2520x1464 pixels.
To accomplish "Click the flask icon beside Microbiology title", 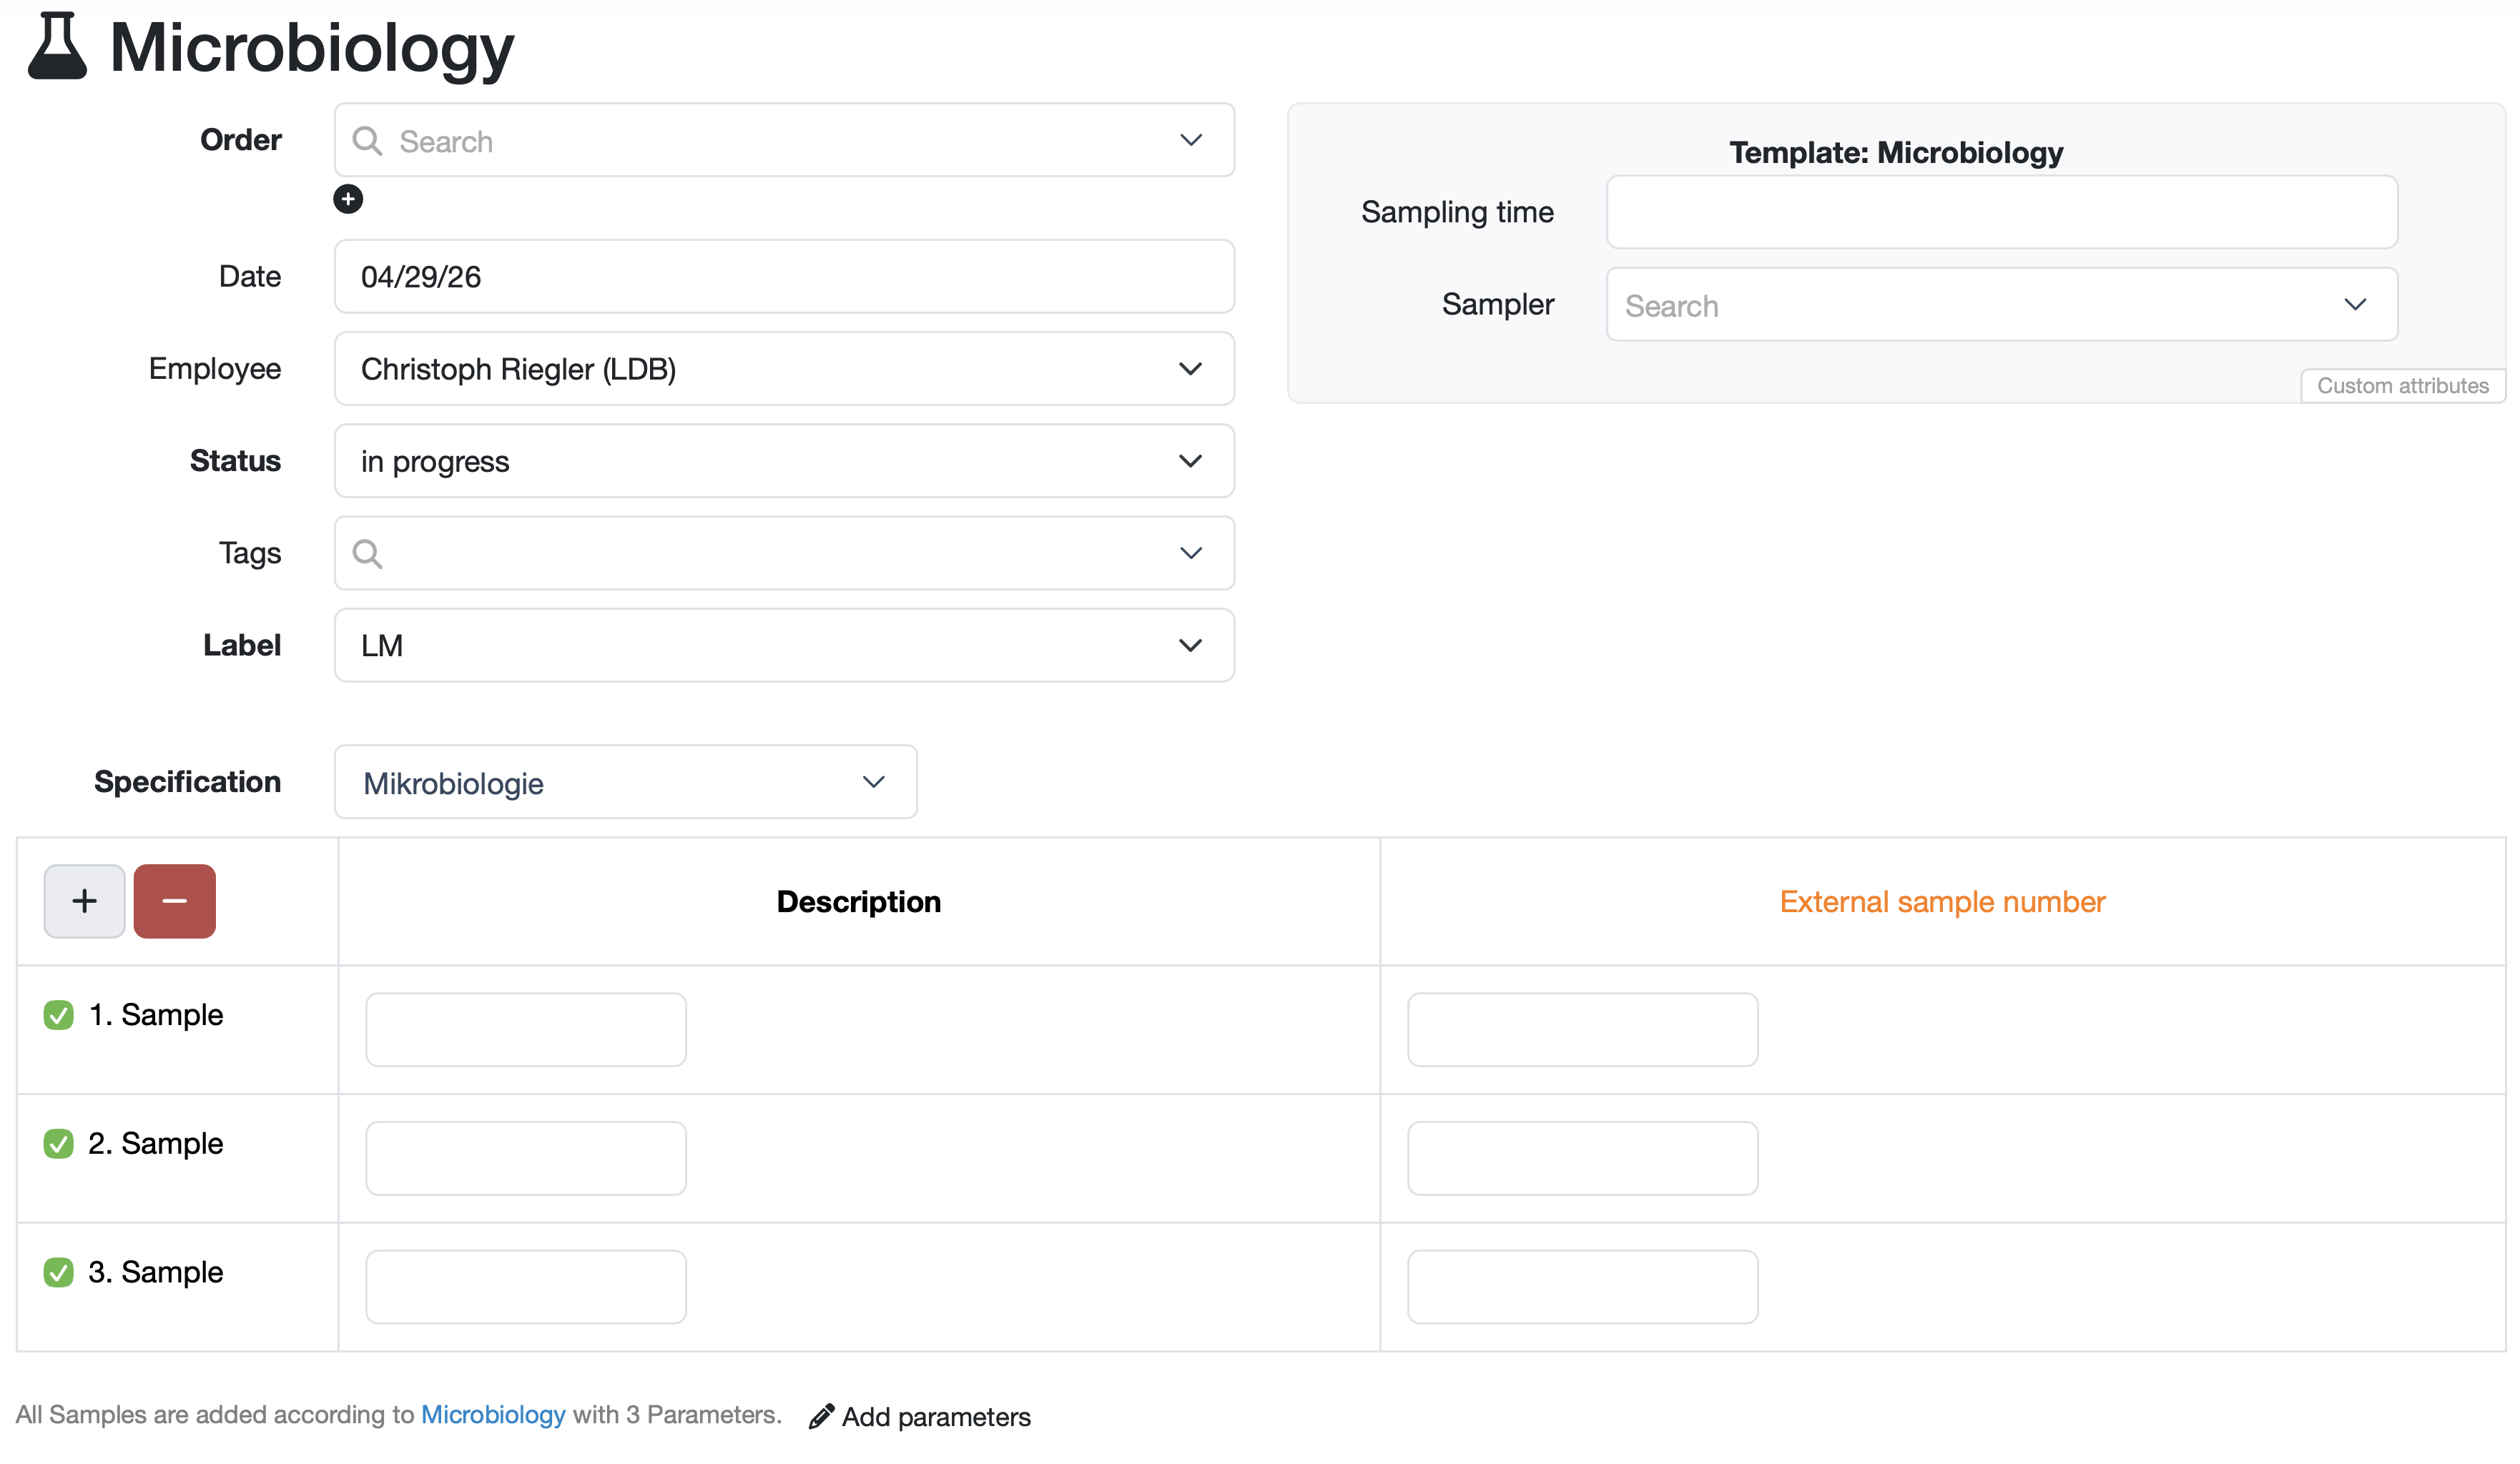I will [x=57, y=46].
